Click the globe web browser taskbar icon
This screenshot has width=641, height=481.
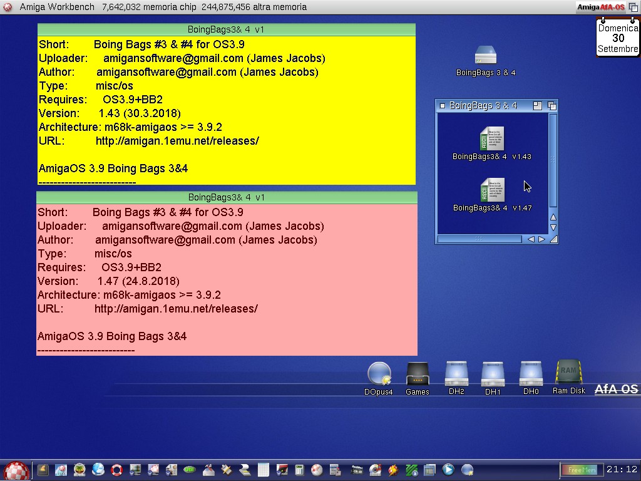(x=98, y=469)
